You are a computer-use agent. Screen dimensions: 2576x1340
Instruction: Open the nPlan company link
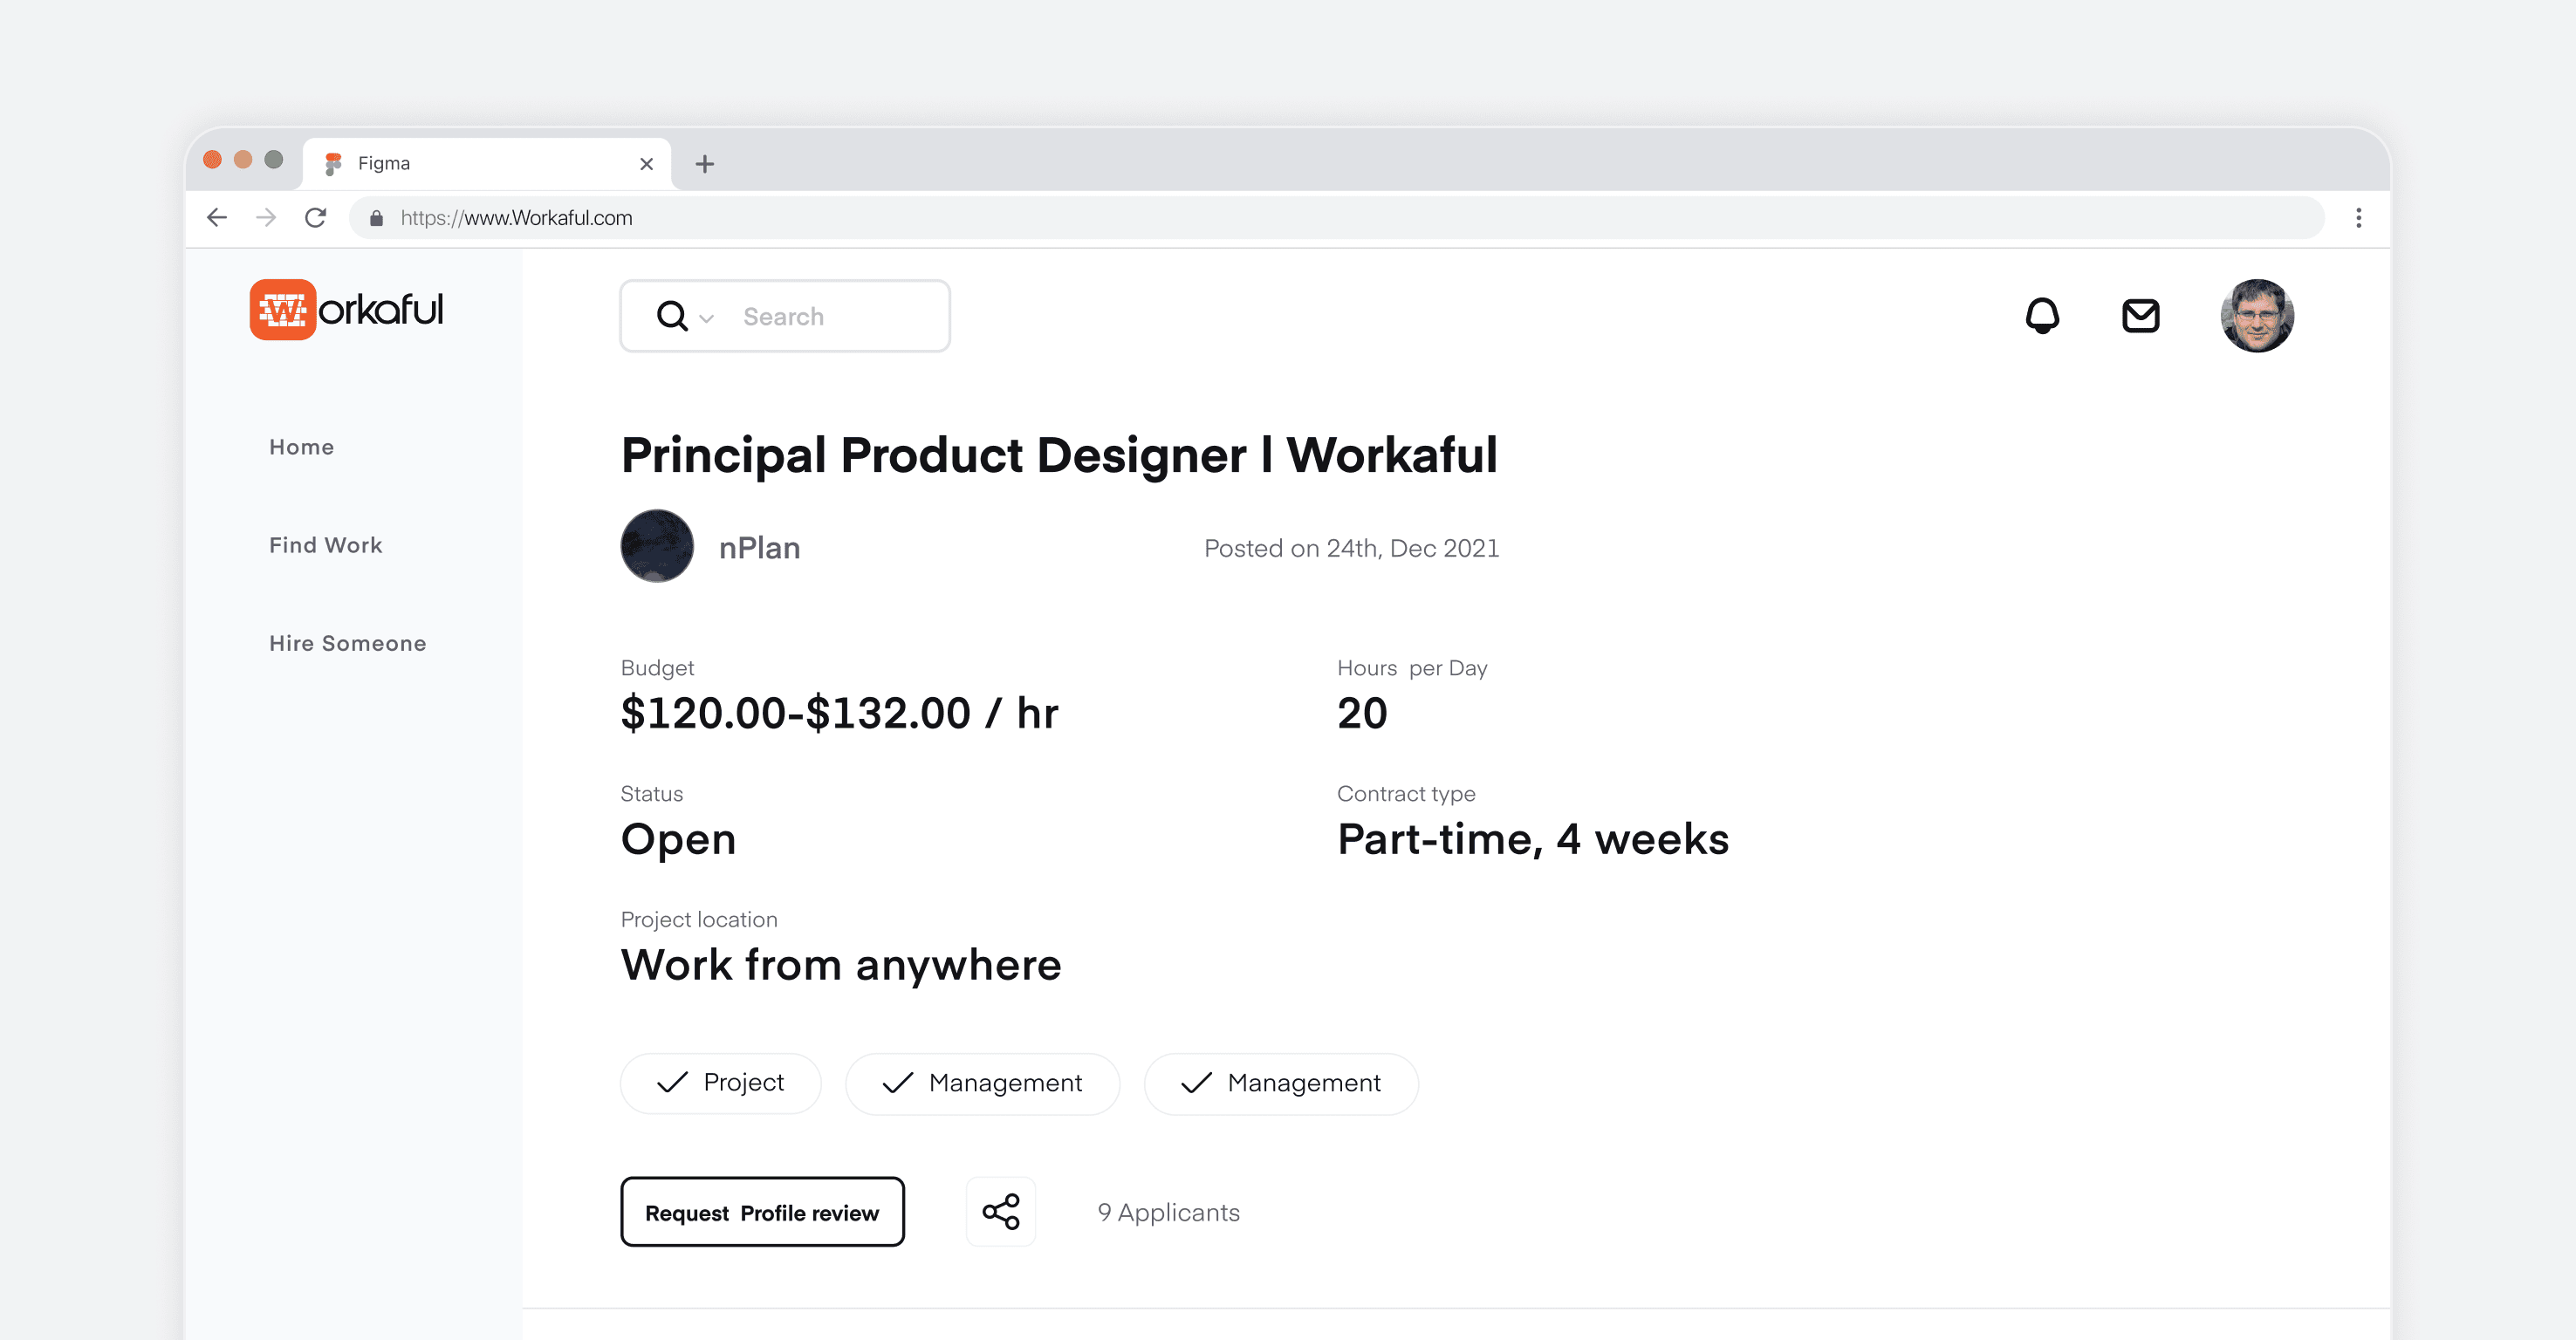pos(759,548)
